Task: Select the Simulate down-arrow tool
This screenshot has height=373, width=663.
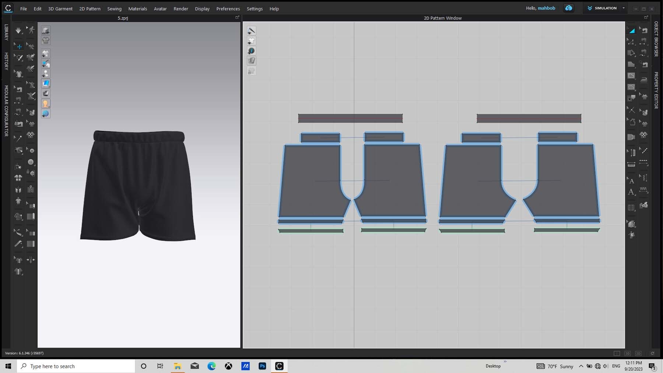Action: point(18,31)
